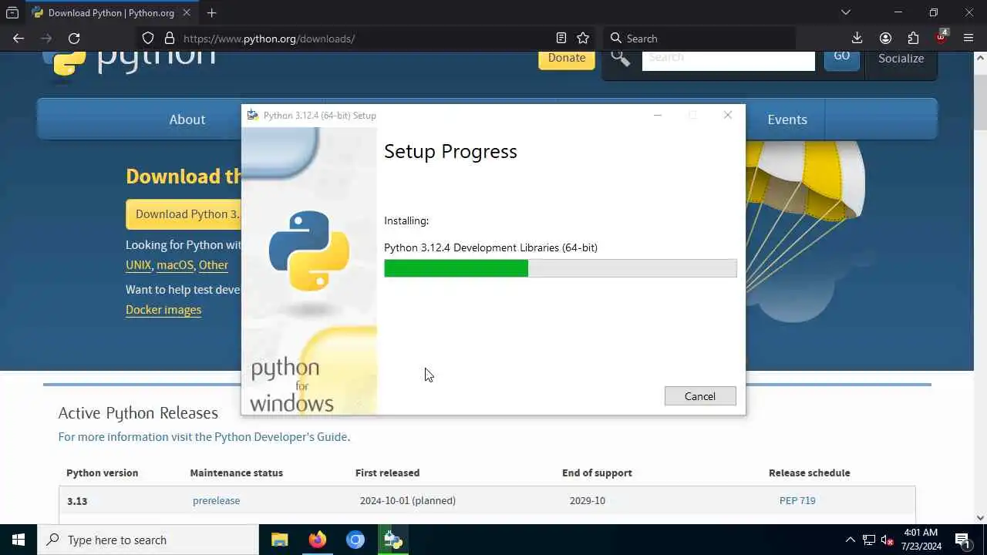Click the Download Python yellow button

[x=185, y=214]
